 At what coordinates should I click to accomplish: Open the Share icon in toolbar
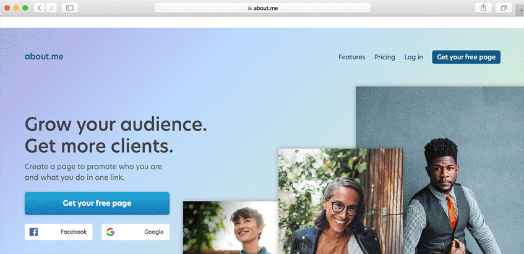(x=483, y=8)
